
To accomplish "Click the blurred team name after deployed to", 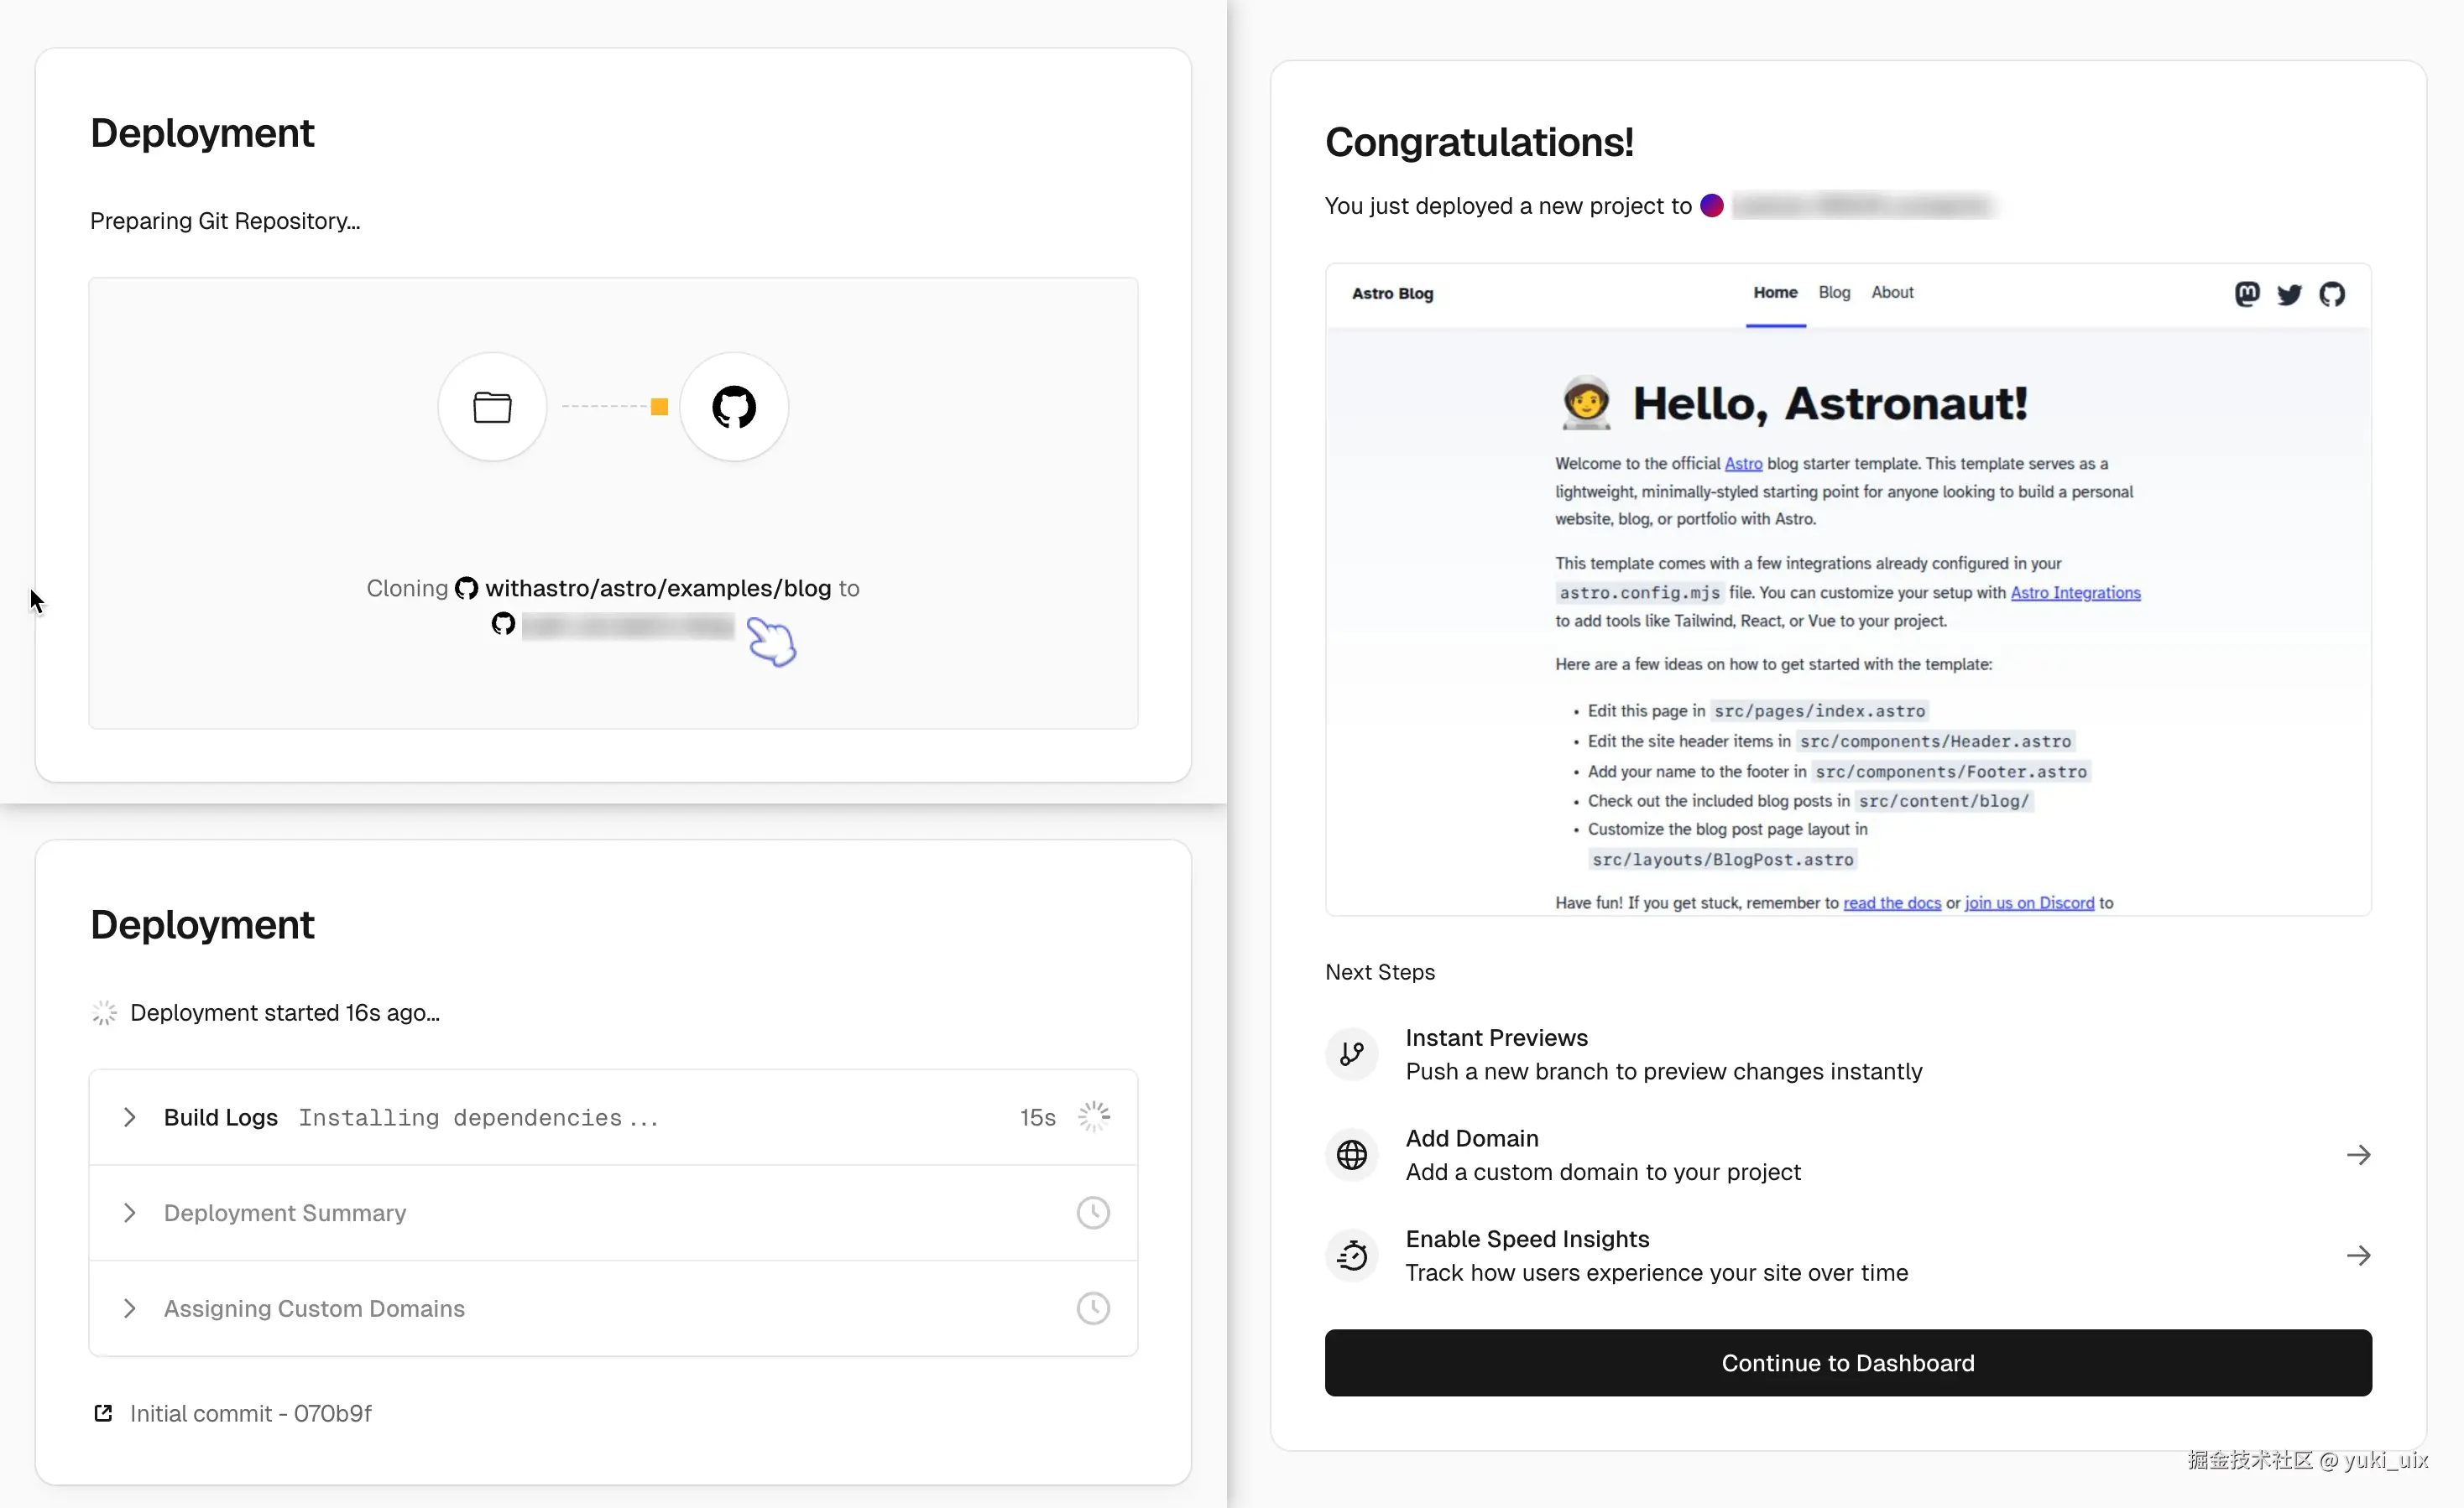I will (1862, 205).
